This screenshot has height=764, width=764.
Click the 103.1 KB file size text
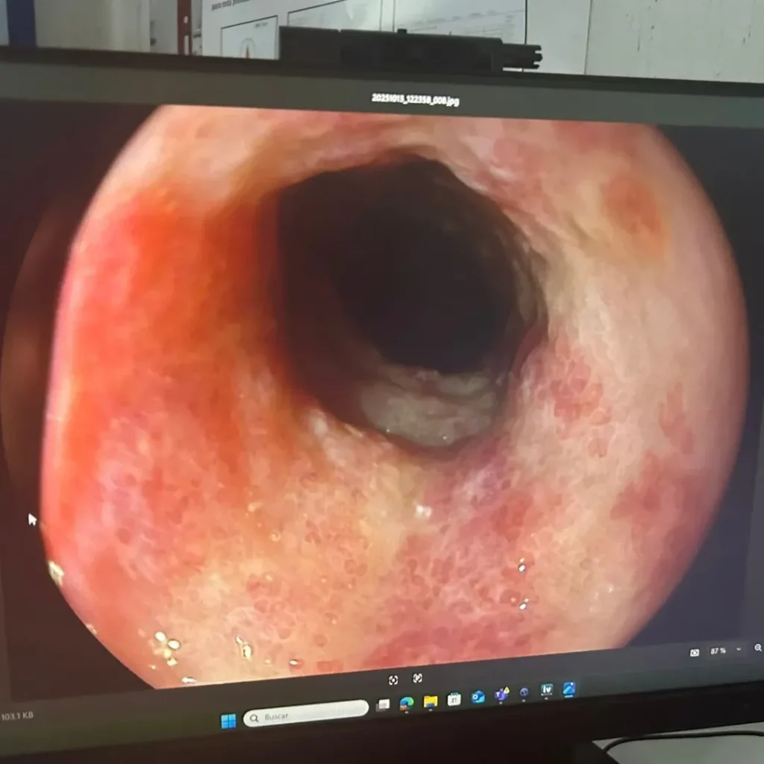(x=16, y=716)
